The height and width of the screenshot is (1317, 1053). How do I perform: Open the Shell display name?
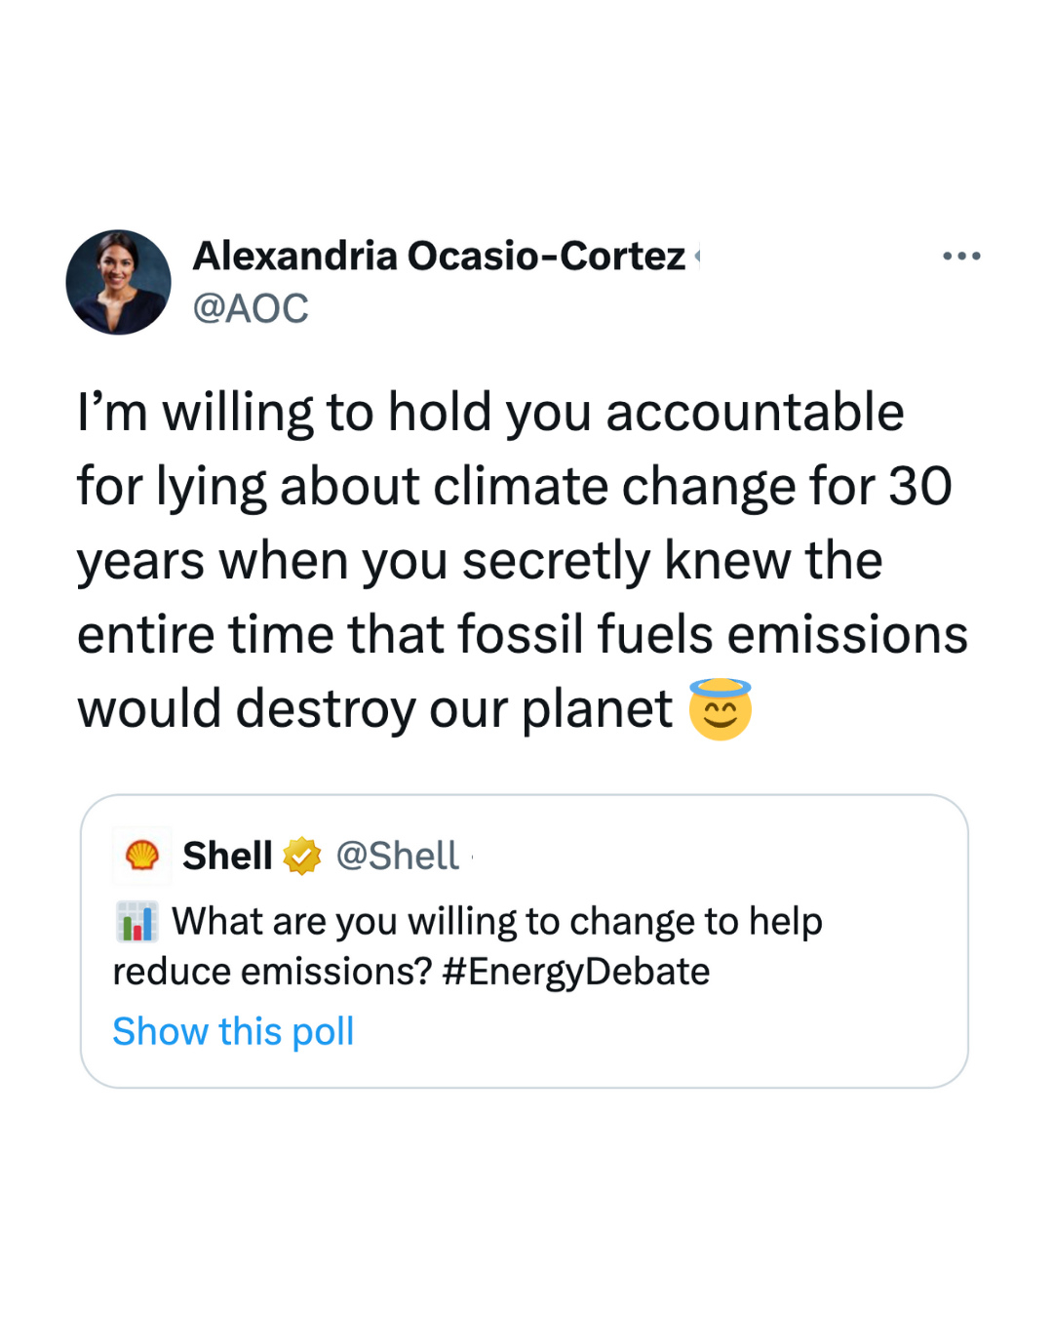[227, 857]
